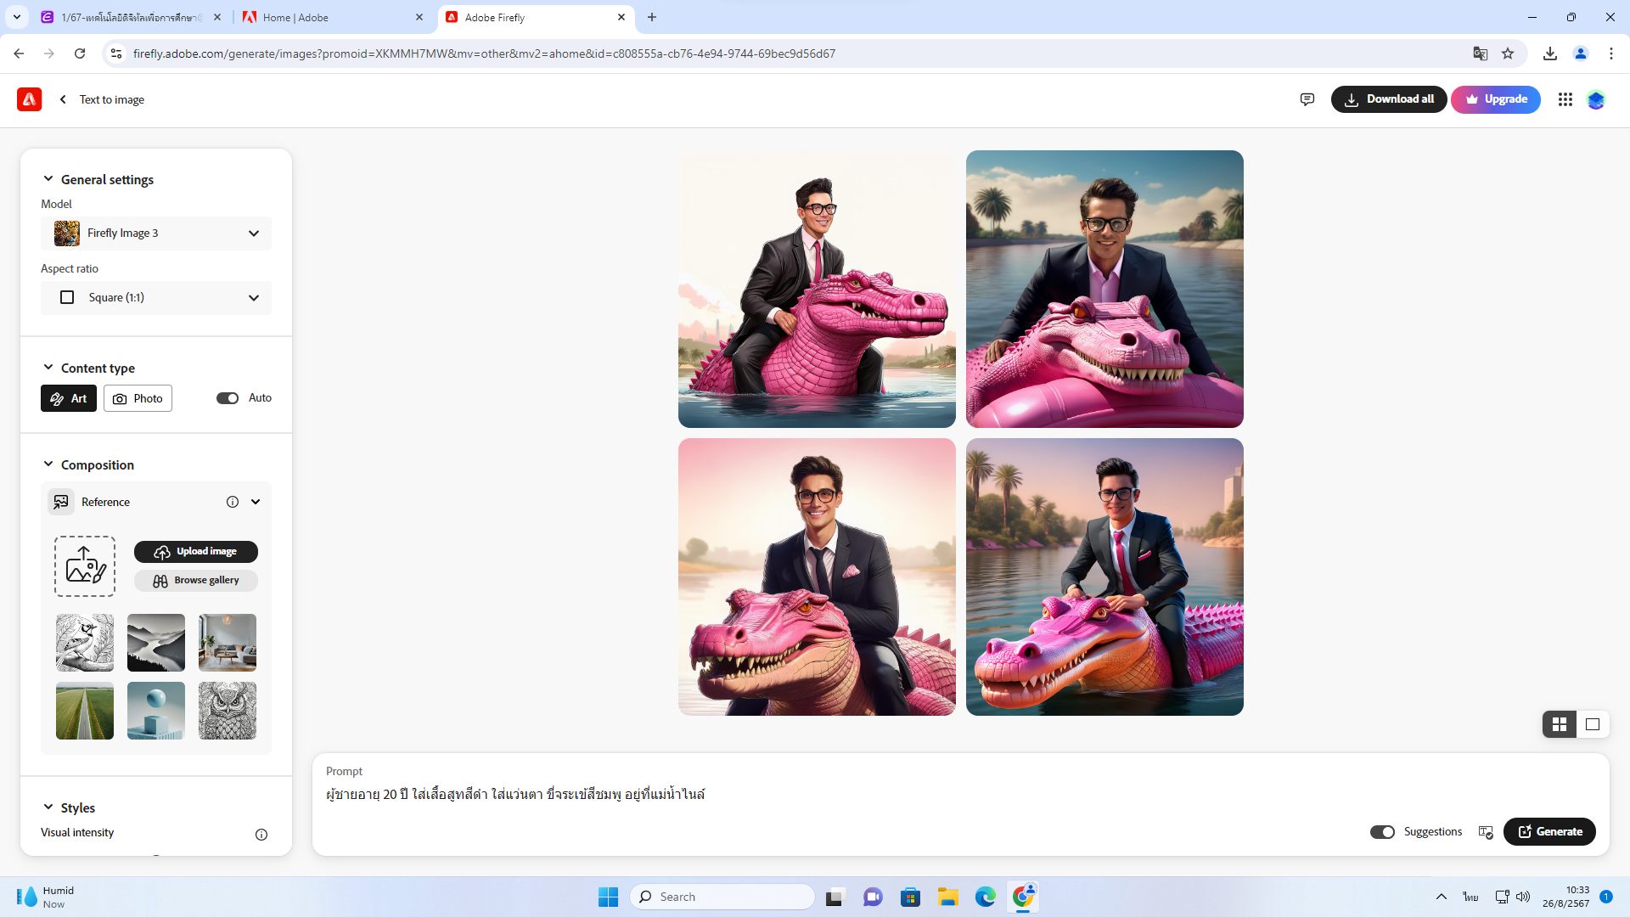Toggle the Auto content type switch

point(227,398)
